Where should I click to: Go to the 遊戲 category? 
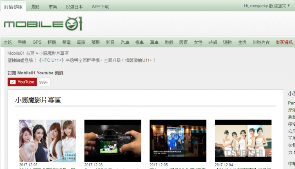pyautogui.click(x=169, y=42)
